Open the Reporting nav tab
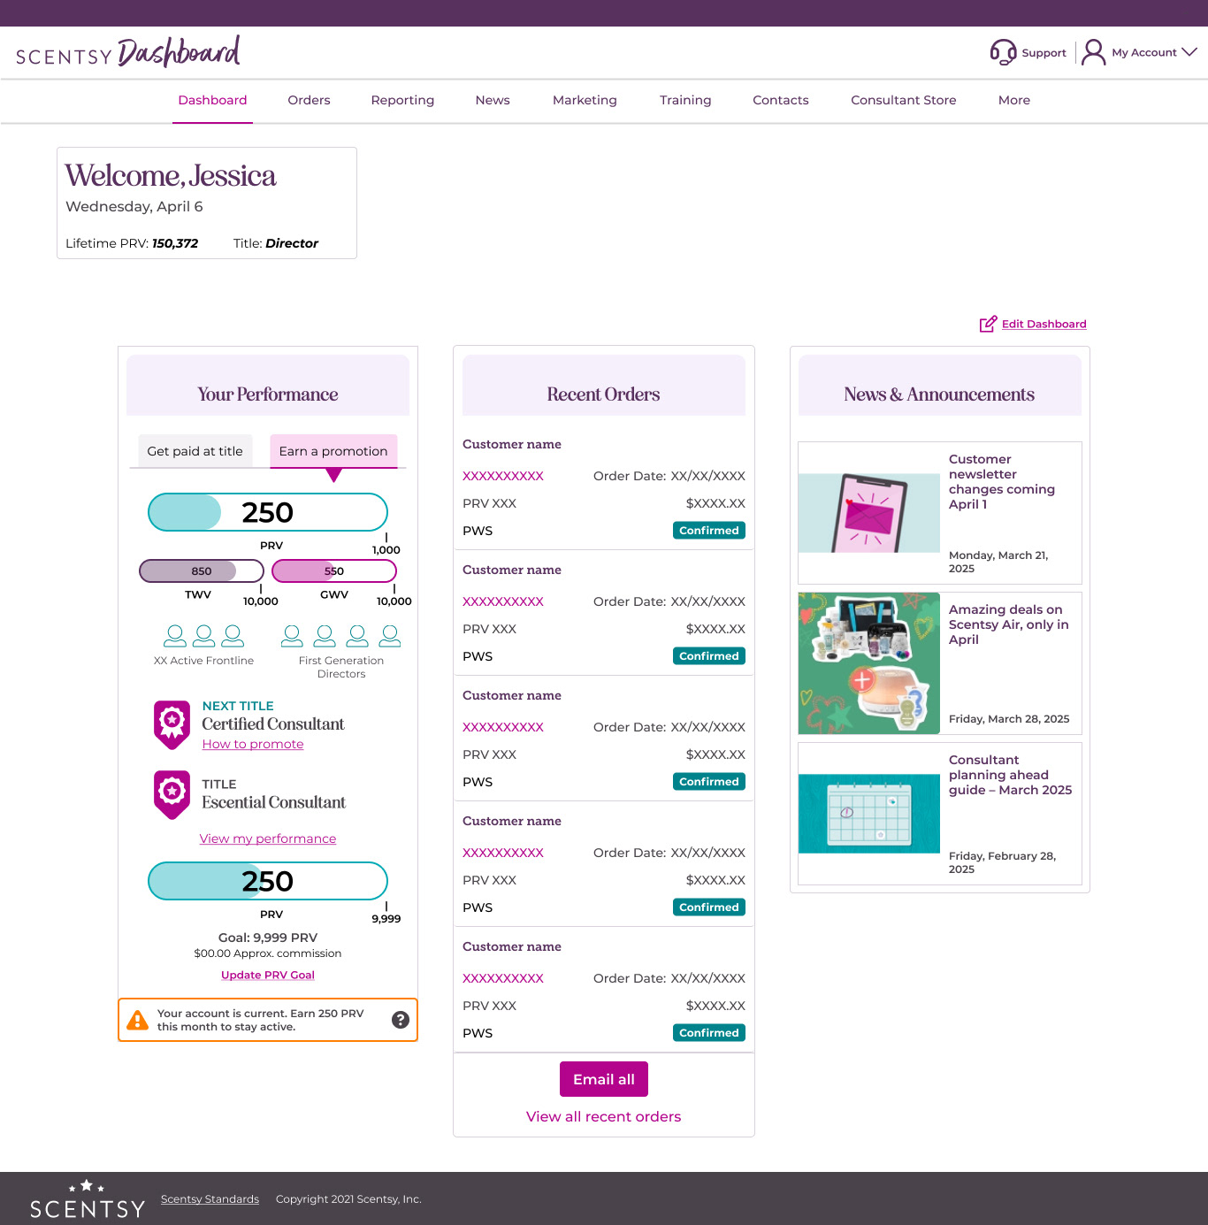This screenshot has width=1208, height=1225. click(402, 100)
